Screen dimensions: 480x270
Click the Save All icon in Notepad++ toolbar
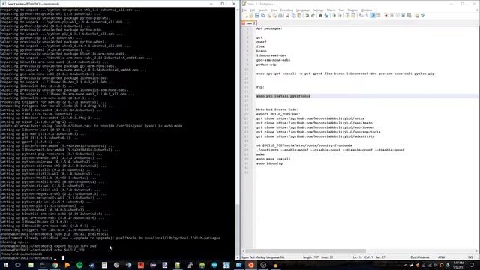(x=263, y=16)
